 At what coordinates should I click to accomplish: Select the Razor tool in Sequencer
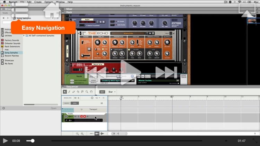pyautogui.click(x=78, y=92)
